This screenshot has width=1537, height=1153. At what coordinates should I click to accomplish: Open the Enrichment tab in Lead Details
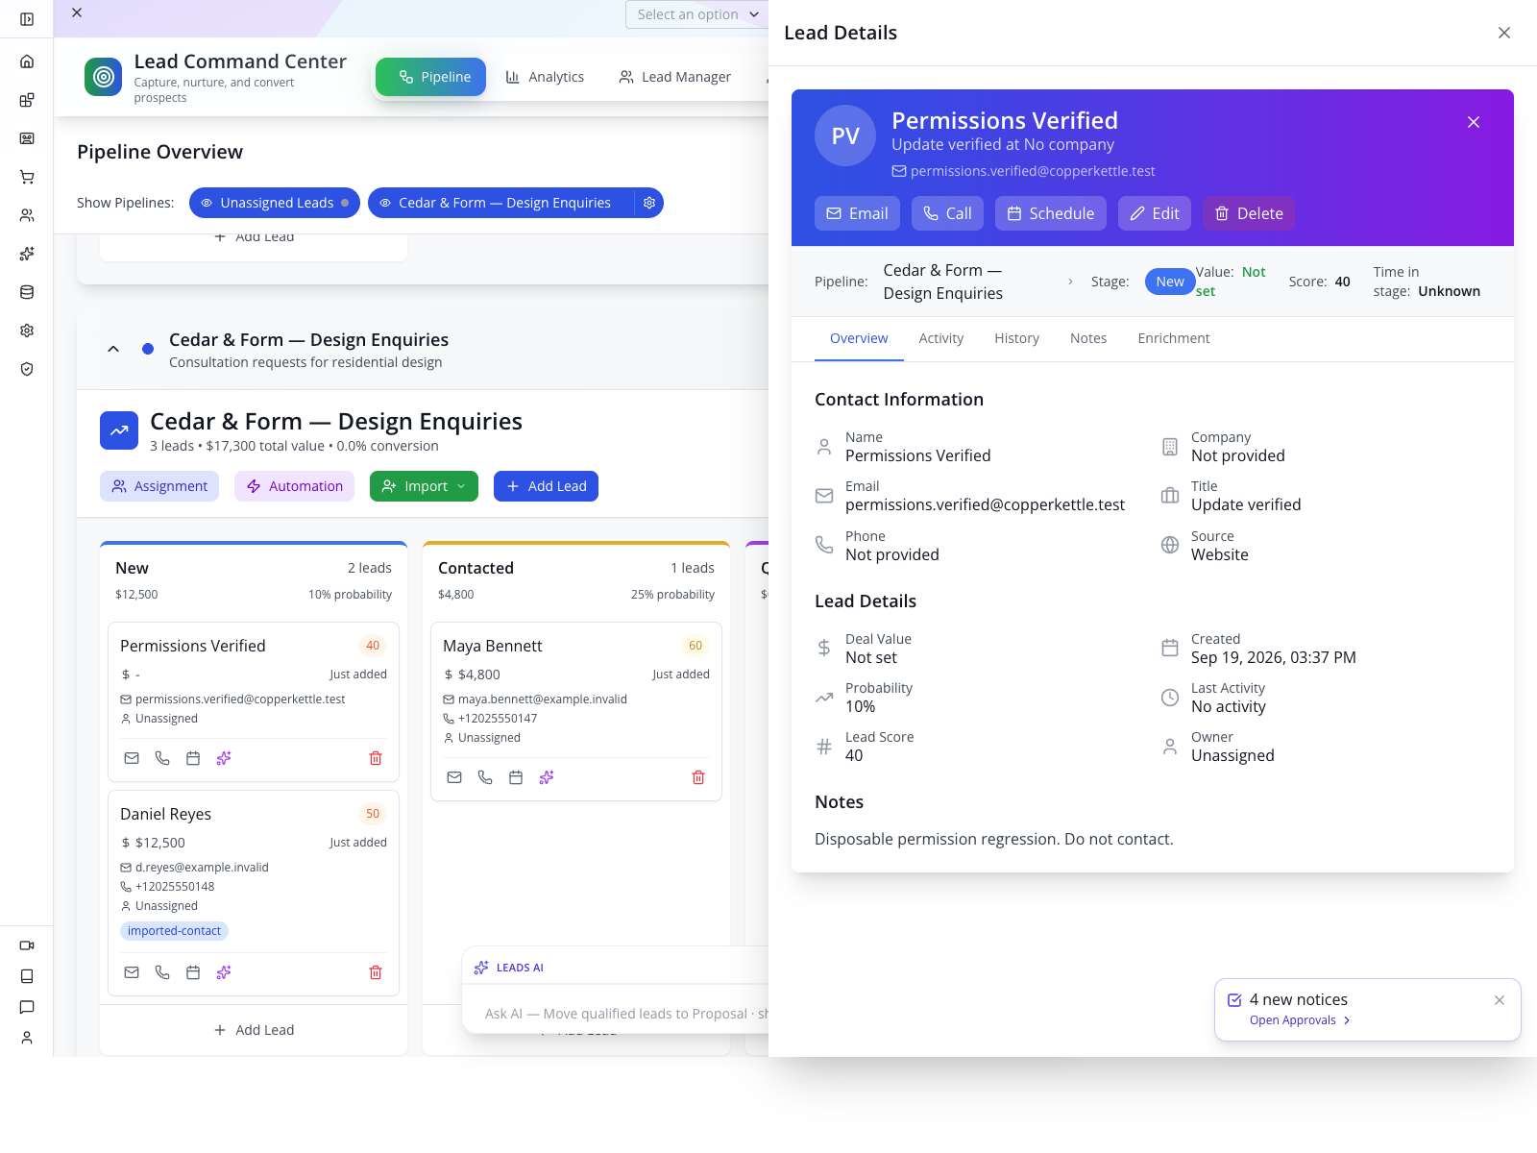1174,338
